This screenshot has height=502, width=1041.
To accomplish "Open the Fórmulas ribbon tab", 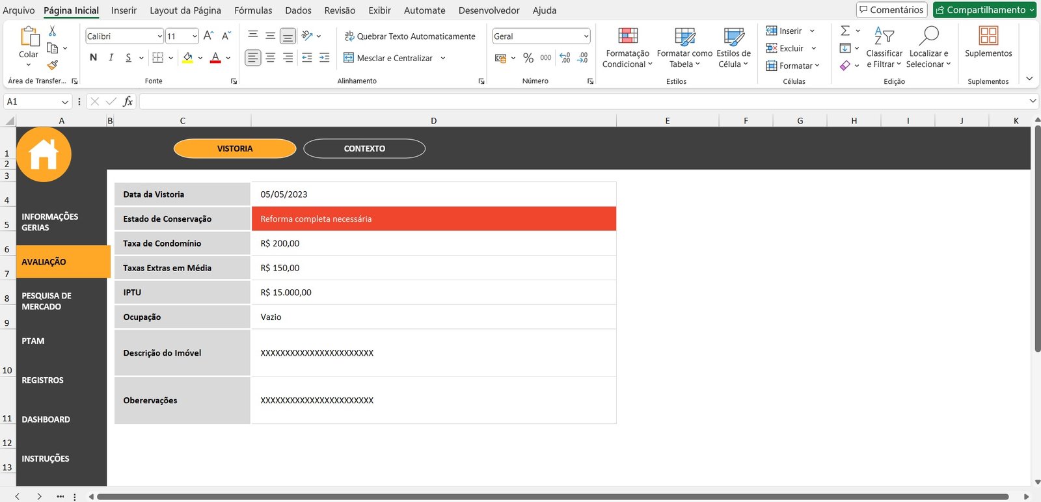I will (x=253, y=10).
